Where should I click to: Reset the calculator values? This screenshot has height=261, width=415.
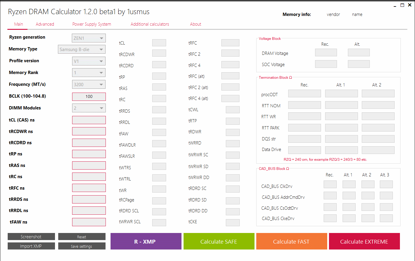click(x=82, y=237)
